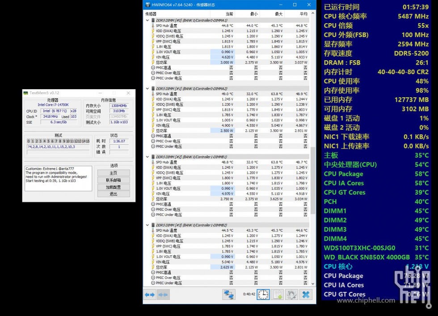The height and width of the screenshot is (316, 438).
Task: Click the 测试大小 field showing 1.1Gb x103
Action: click(x=119, y=122)
